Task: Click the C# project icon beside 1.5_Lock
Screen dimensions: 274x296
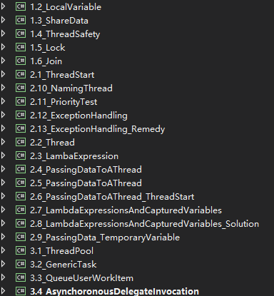Action: point(21,47)
